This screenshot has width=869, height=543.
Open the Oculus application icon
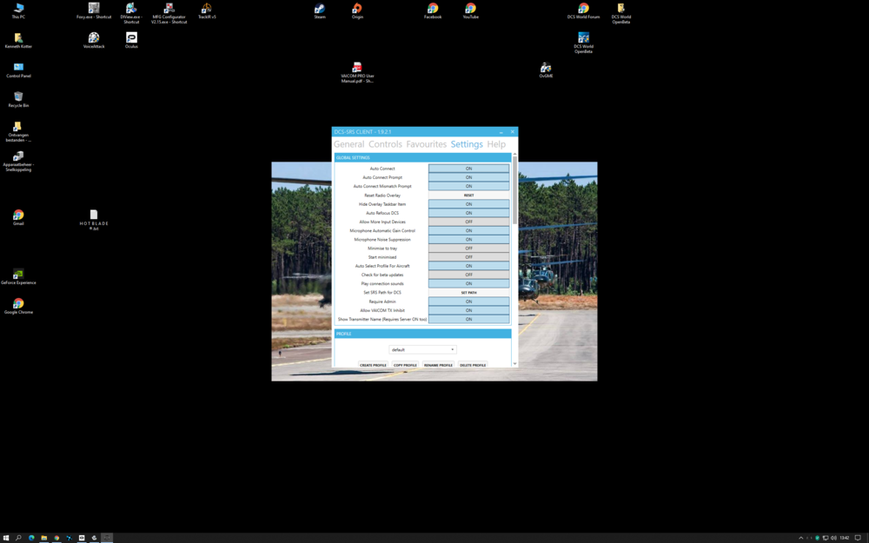[131, 37]
